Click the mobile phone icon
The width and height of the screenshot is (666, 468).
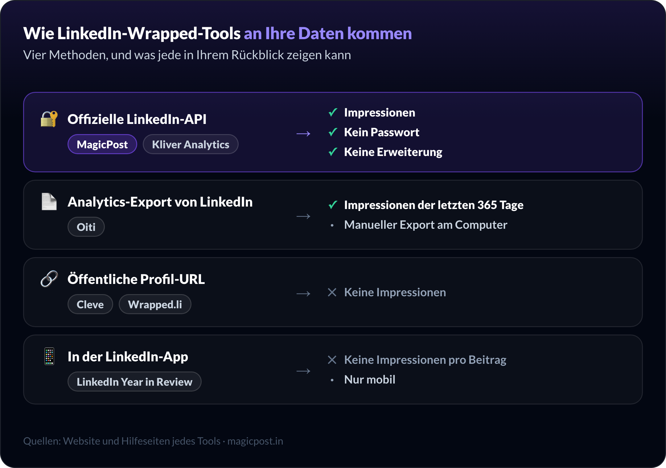pyautogui.click(x=49, y=356)
